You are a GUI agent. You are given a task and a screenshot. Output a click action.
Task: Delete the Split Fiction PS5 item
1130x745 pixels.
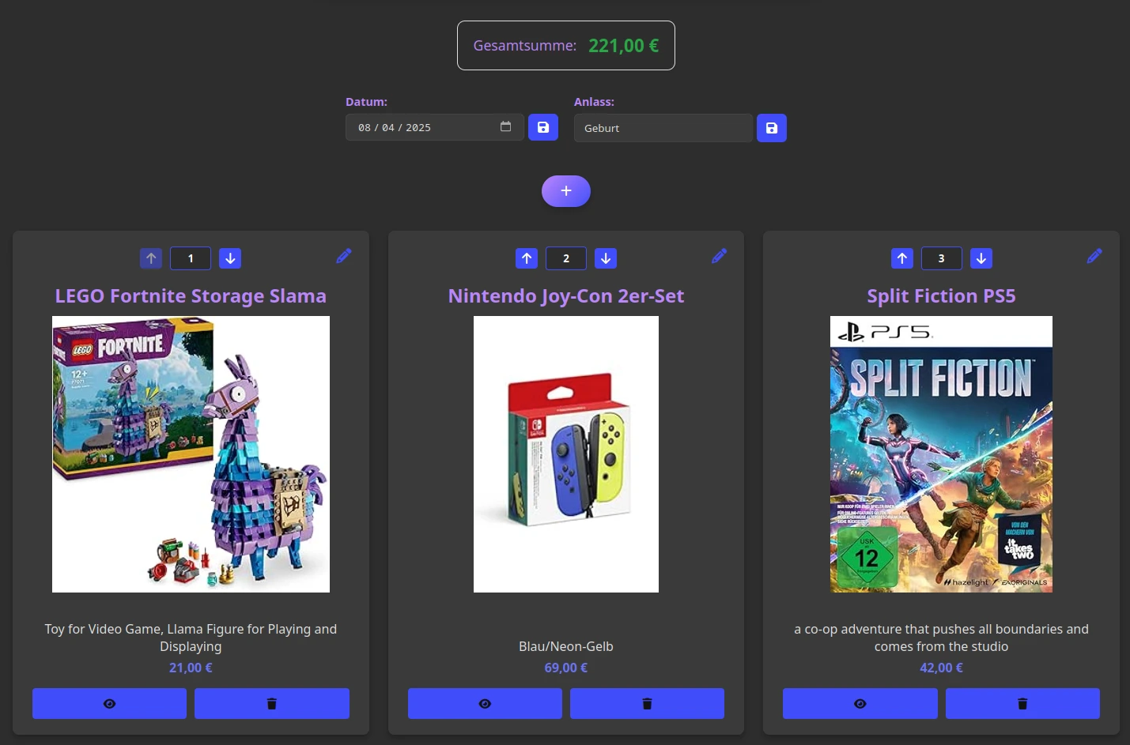pyautogui.click(x=1022, y=703)
